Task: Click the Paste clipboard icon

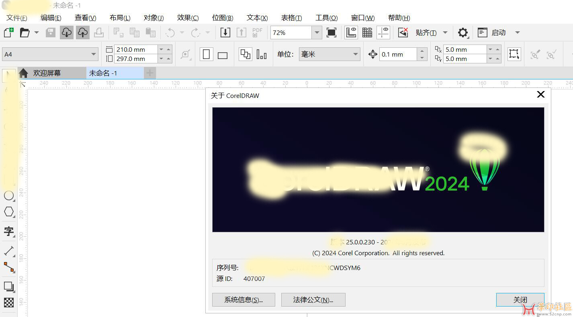Action: (x=151, y=33)
